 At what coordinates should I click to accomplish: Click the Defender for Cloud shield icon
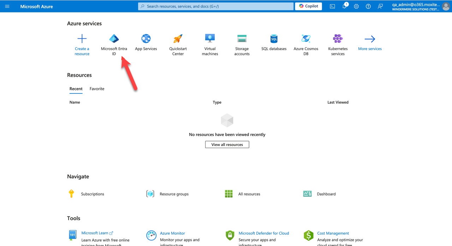230,235
